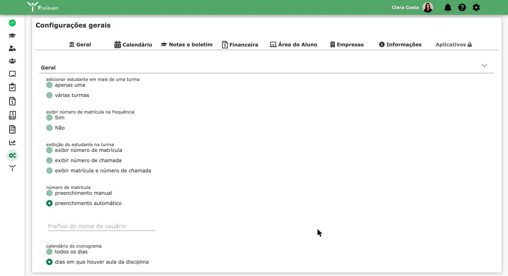Select 'preenchimento automático' radio option
The height and width of the screenshot is (276, 508).
tap(49, 203)
